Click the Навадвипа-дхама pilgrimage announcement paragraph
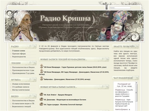149x111 pixels. pos(74,49)
